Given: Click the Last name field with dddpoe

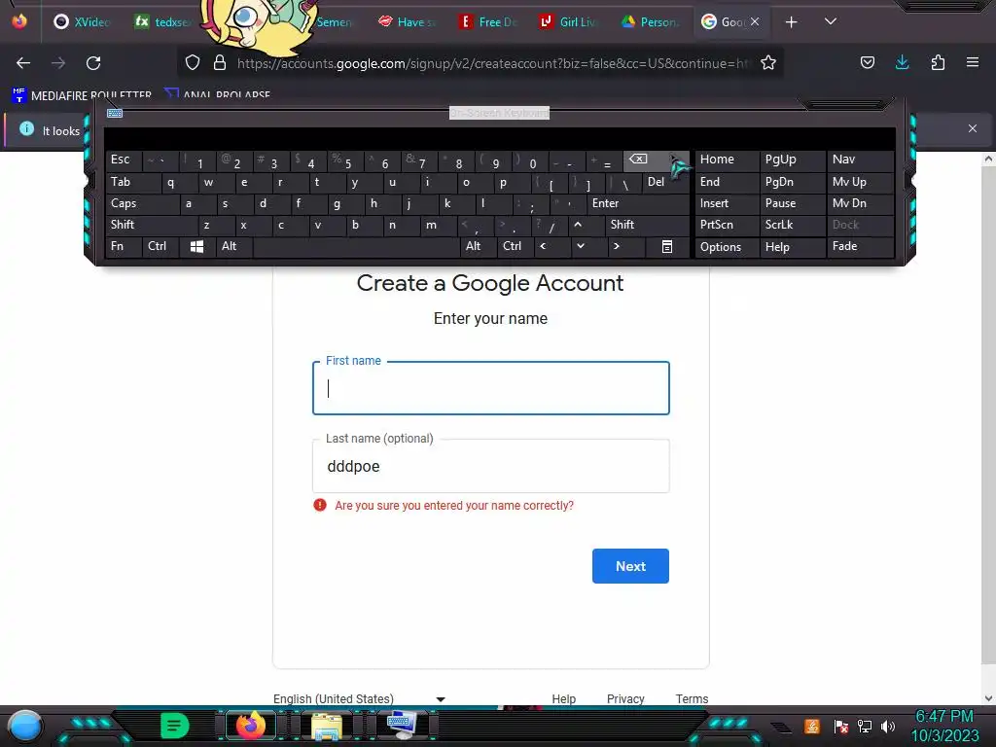Looking at the screenshot, I should coord(491,466).
